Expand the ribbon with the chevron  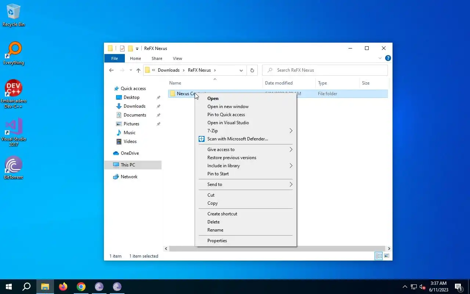coord(380,58)
